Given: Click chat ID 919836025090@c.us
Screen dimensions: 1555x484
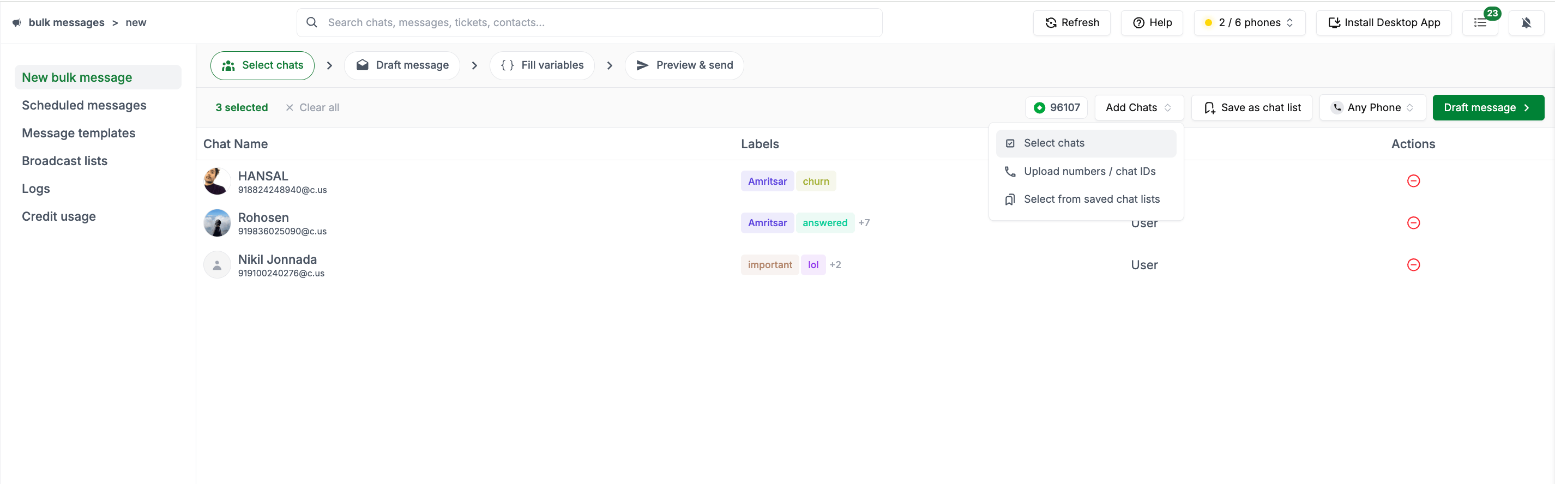Looking at the screenshot, I should coord(282,232).
